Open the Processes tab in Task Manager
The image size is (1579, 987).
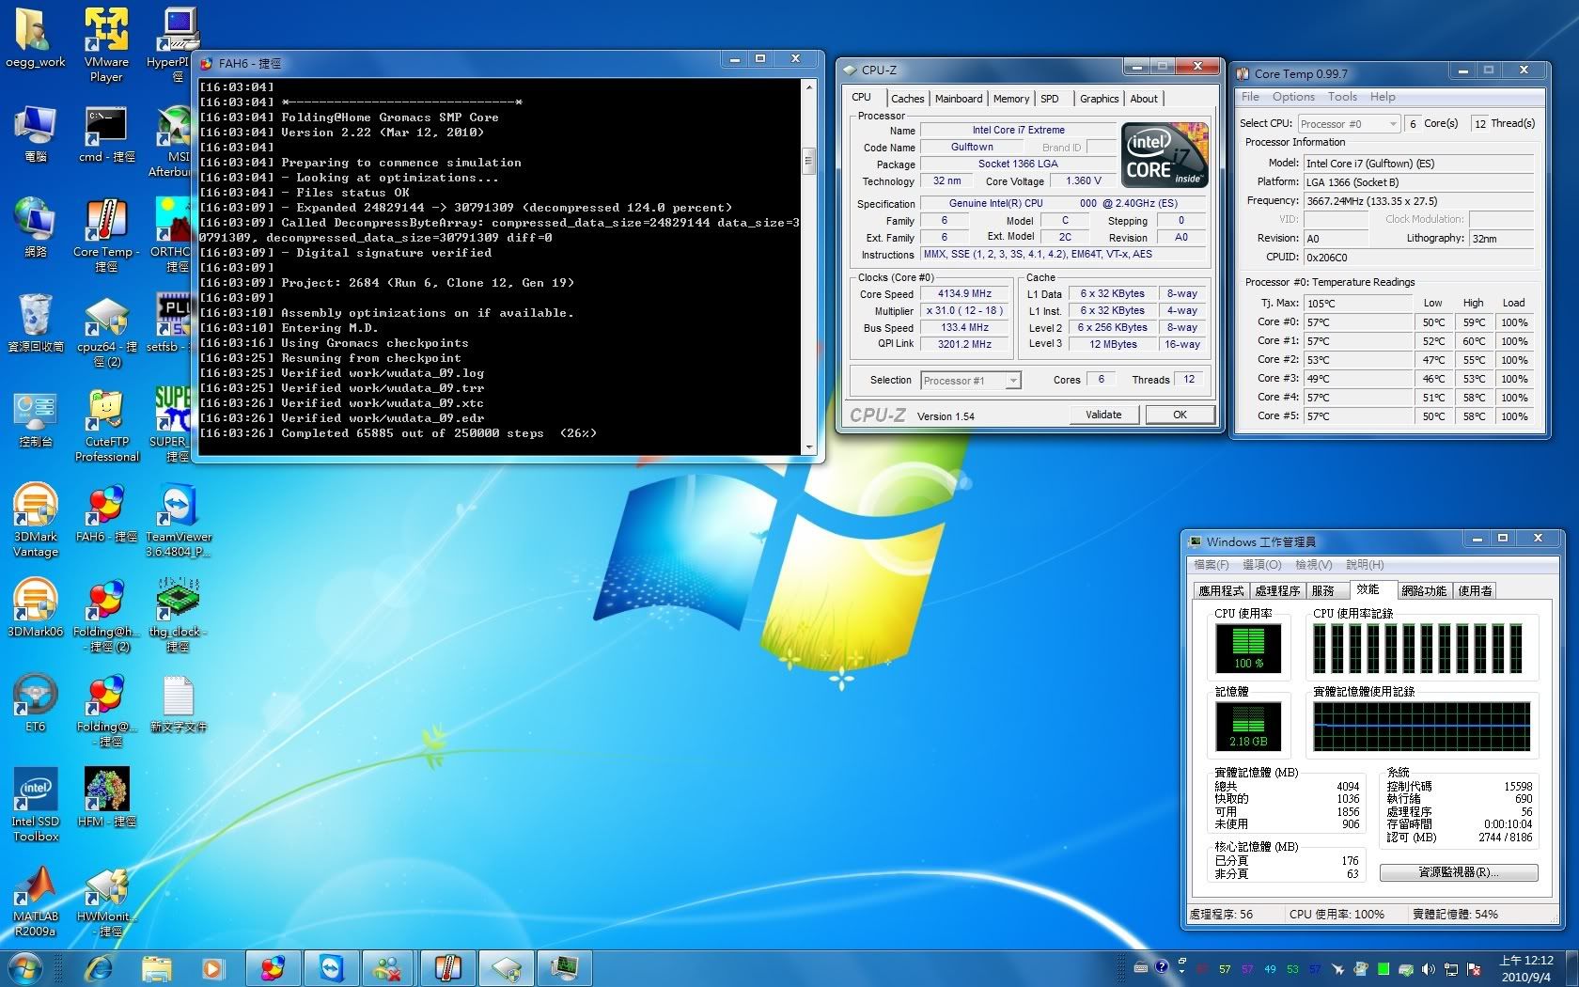[1277, 590]
